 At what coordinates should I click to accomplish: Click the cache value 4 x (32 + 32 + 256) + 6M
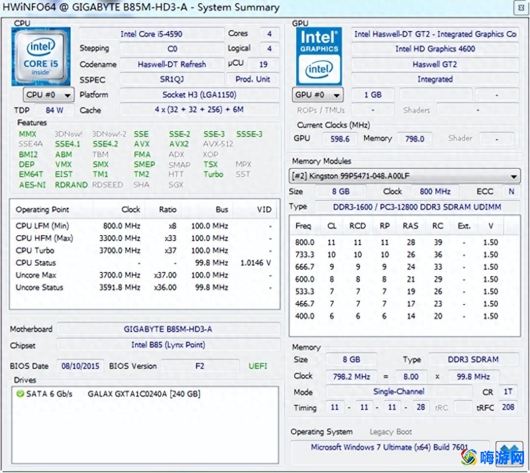point(199,109)
